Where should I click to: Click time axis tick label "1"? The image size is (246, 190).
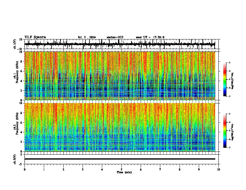[44, 170]
